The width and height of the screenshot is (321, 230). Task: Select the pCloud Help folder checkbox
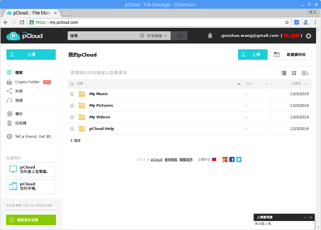tap(72, 129)
